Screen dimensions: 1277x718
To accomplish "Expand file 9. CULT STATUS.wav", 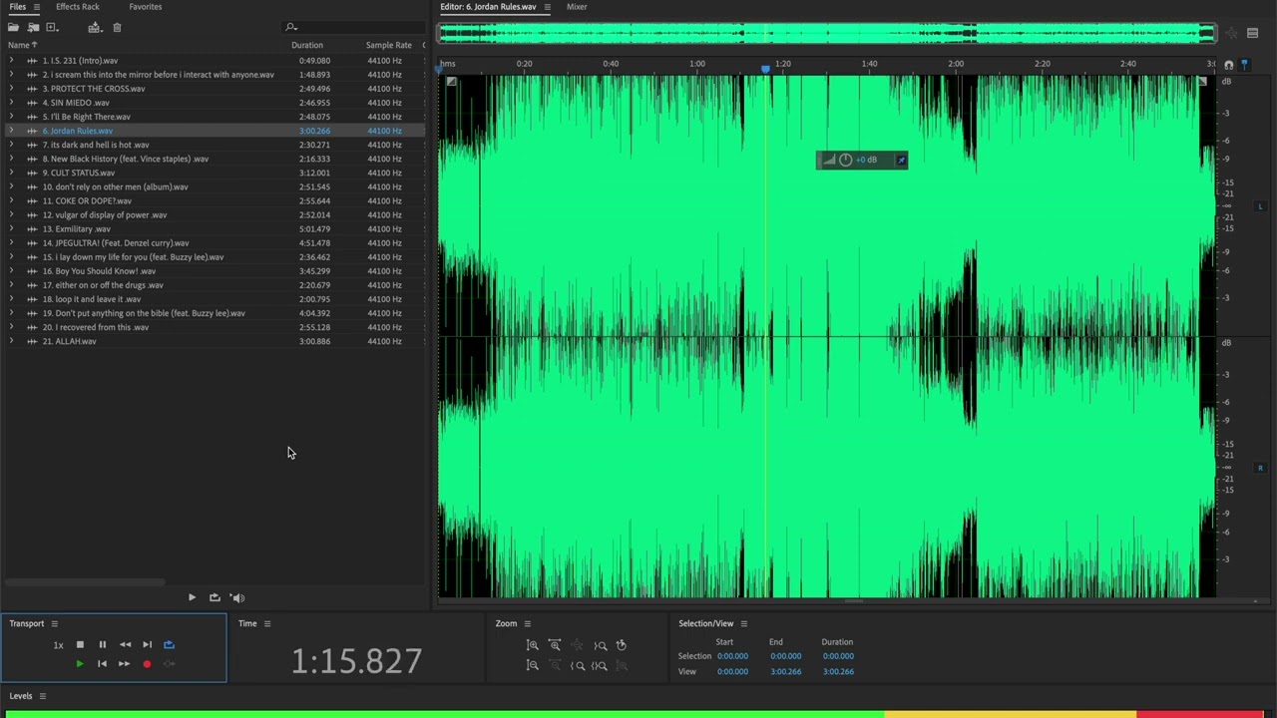I will point(11,173).
